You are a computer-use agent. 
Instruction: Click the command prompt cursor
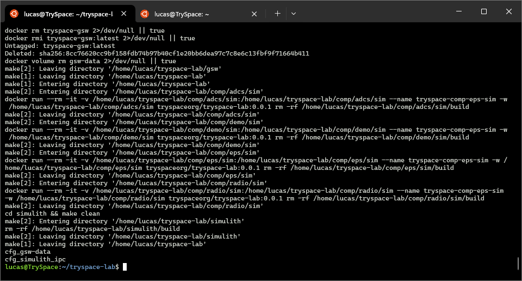click(x=125, y=267)
